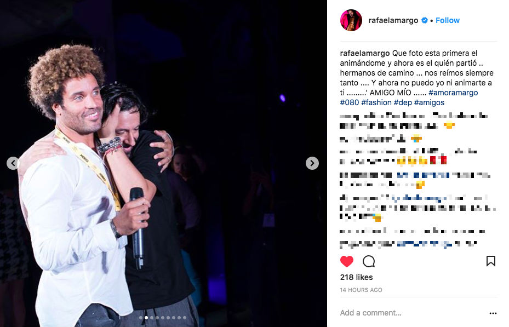This screenshot has width=509, height=327.
Task: Open the #fashion hashtag
Action: pos(376,102)
